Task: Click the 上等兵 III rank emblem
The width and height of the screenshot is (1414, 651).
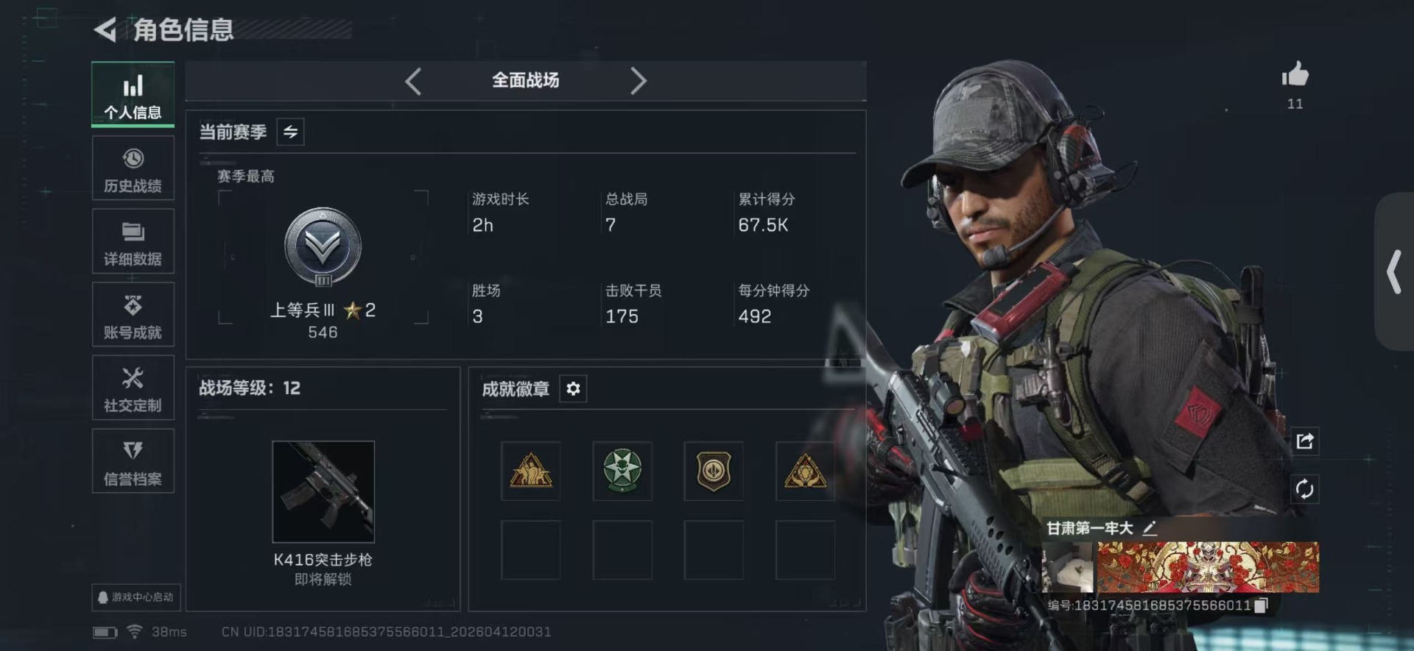Action: [323, 247]
